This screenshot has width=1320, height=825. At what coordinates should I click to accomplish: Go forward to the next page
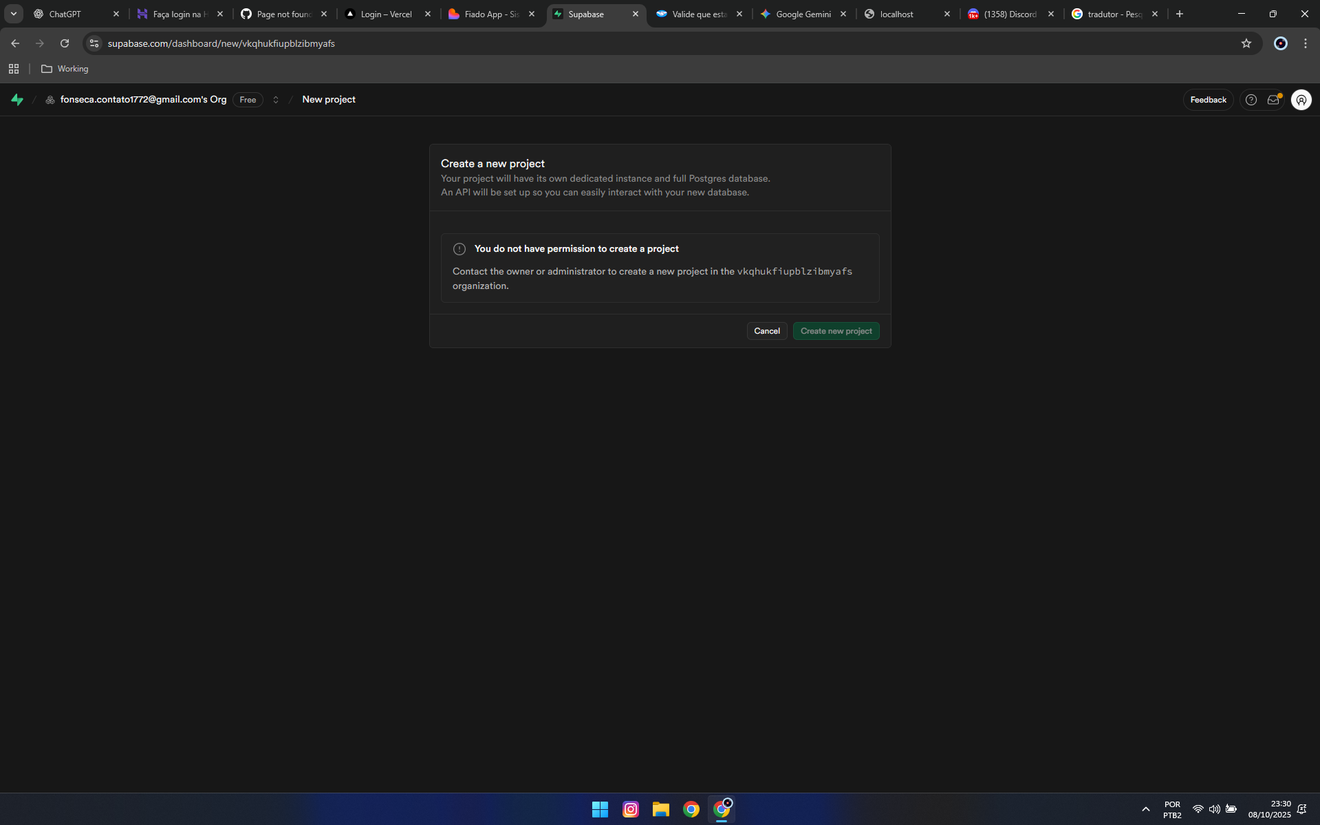pos(40,43)
